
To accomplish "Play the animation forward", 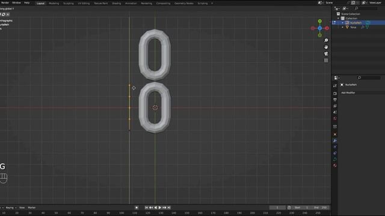I will [x=160, y=208].
